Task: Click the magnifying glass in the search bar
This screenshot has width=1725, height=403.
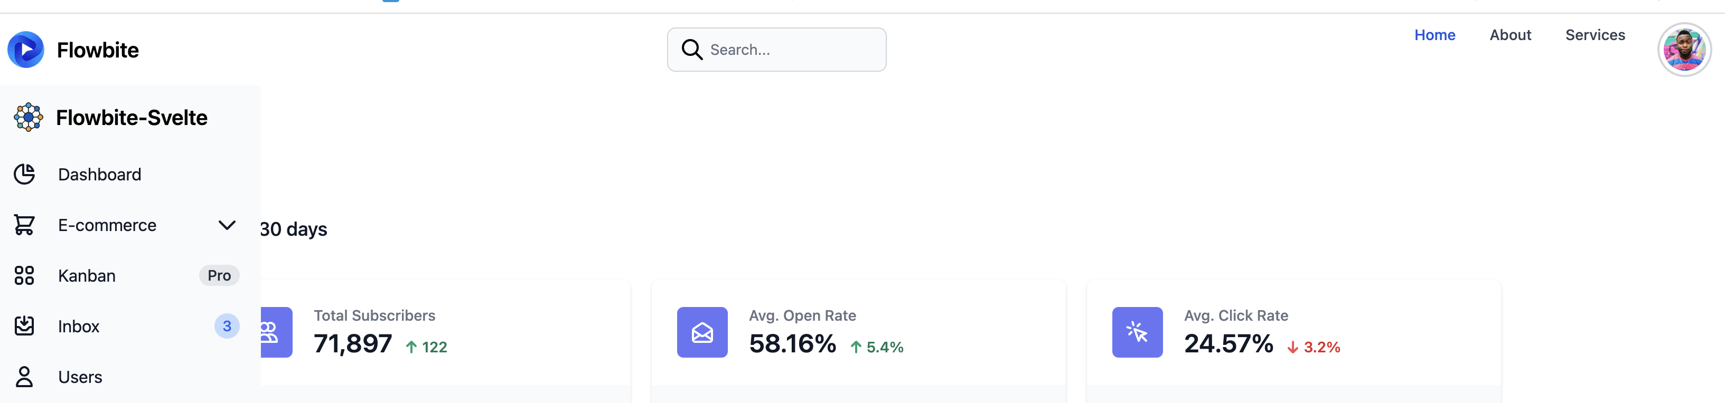Action: pyautogui.click(x=692, y=49)
